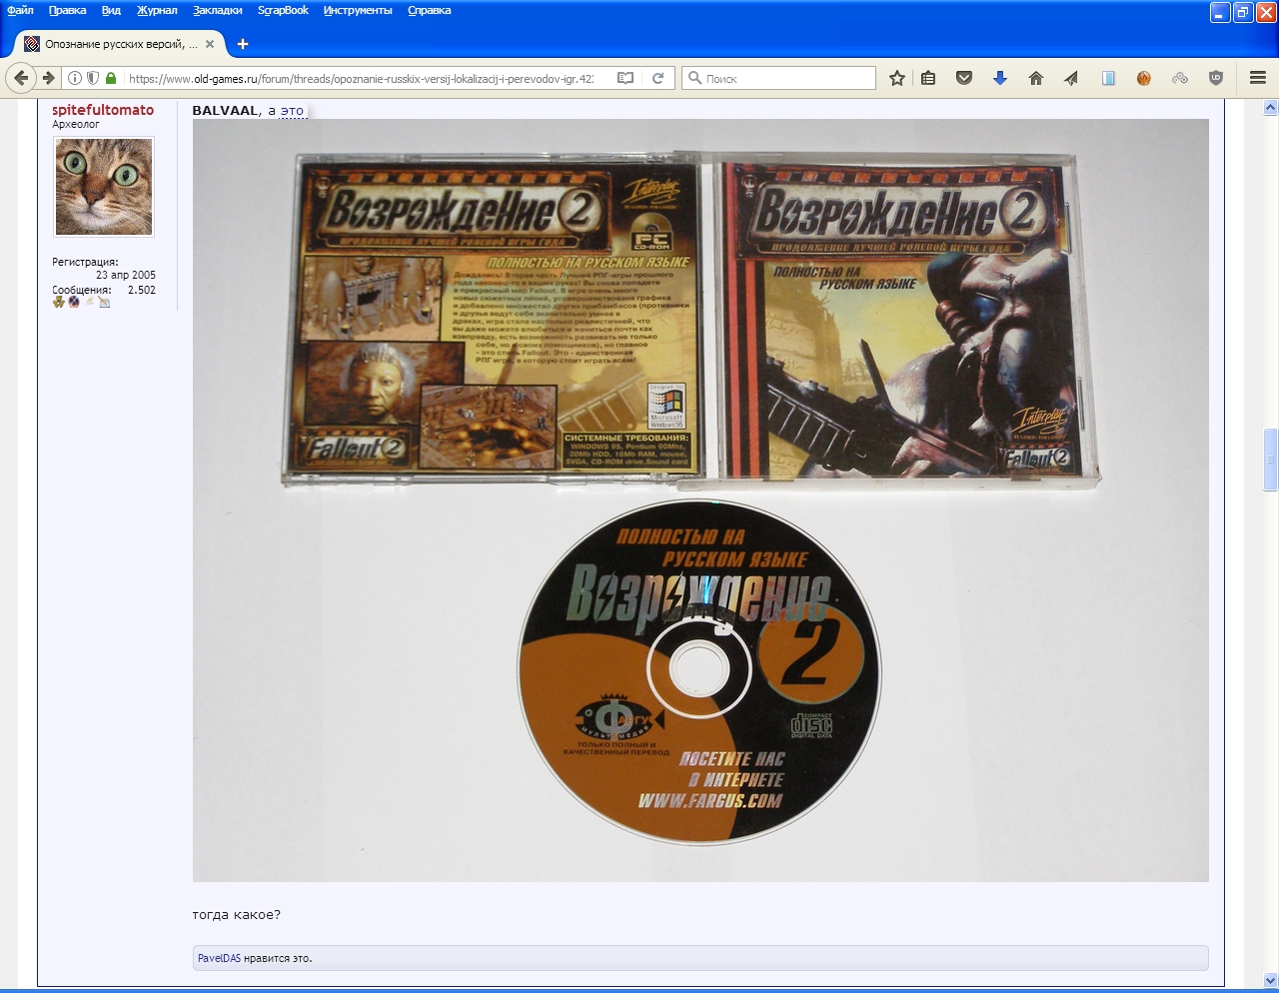The width and height of the screenshot is (1279, 993).
Task: Go to the browser home page
Action: click(x=1036, y=78)
